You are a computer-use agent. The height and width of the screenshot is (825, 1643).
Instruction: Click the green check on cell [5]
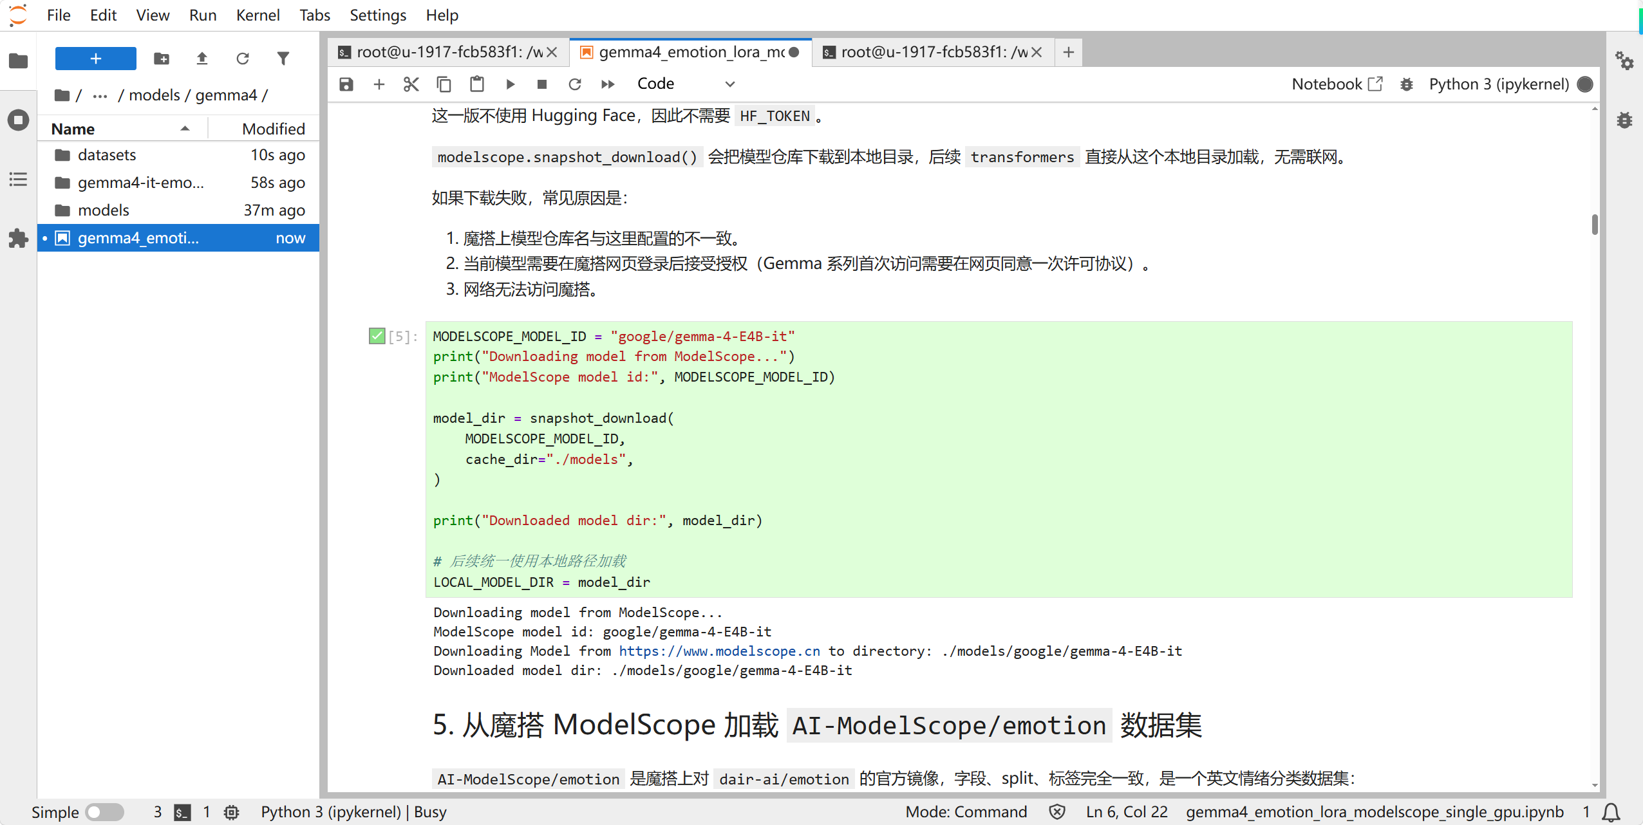point(377,336)
